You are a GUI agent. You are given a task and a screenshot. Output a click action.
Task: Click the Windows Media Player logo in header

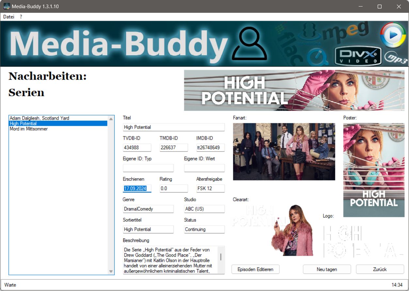pyautogui.click(x=393, y=35)
